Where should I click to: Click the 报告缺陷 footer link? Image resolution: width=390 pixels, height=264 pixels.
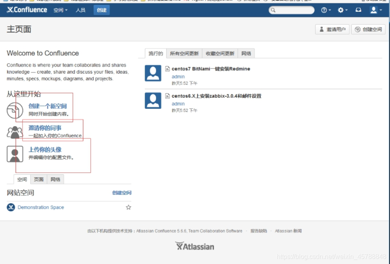(x=259, y=231)
